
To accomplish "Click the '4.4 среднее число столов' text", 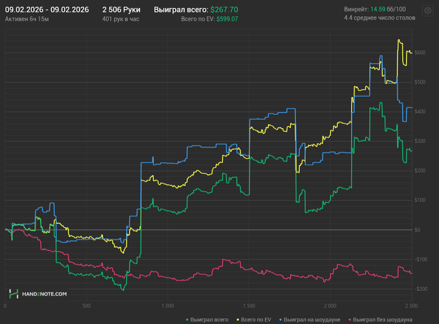I will pos(379,18).
